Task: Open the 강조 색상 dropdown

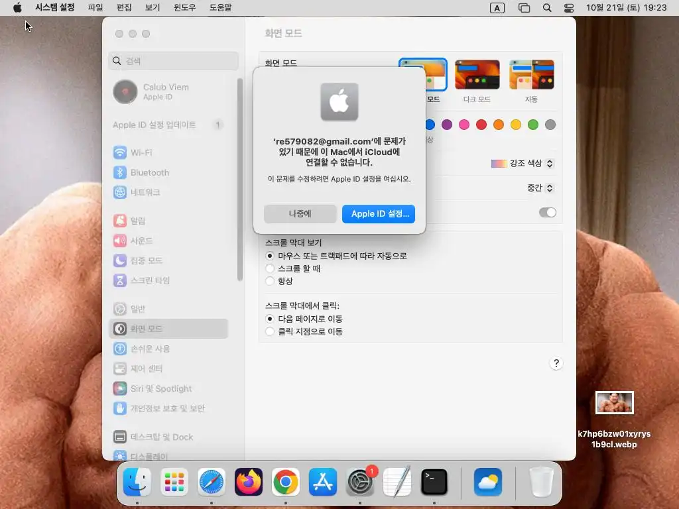Action: pos(523,163)
